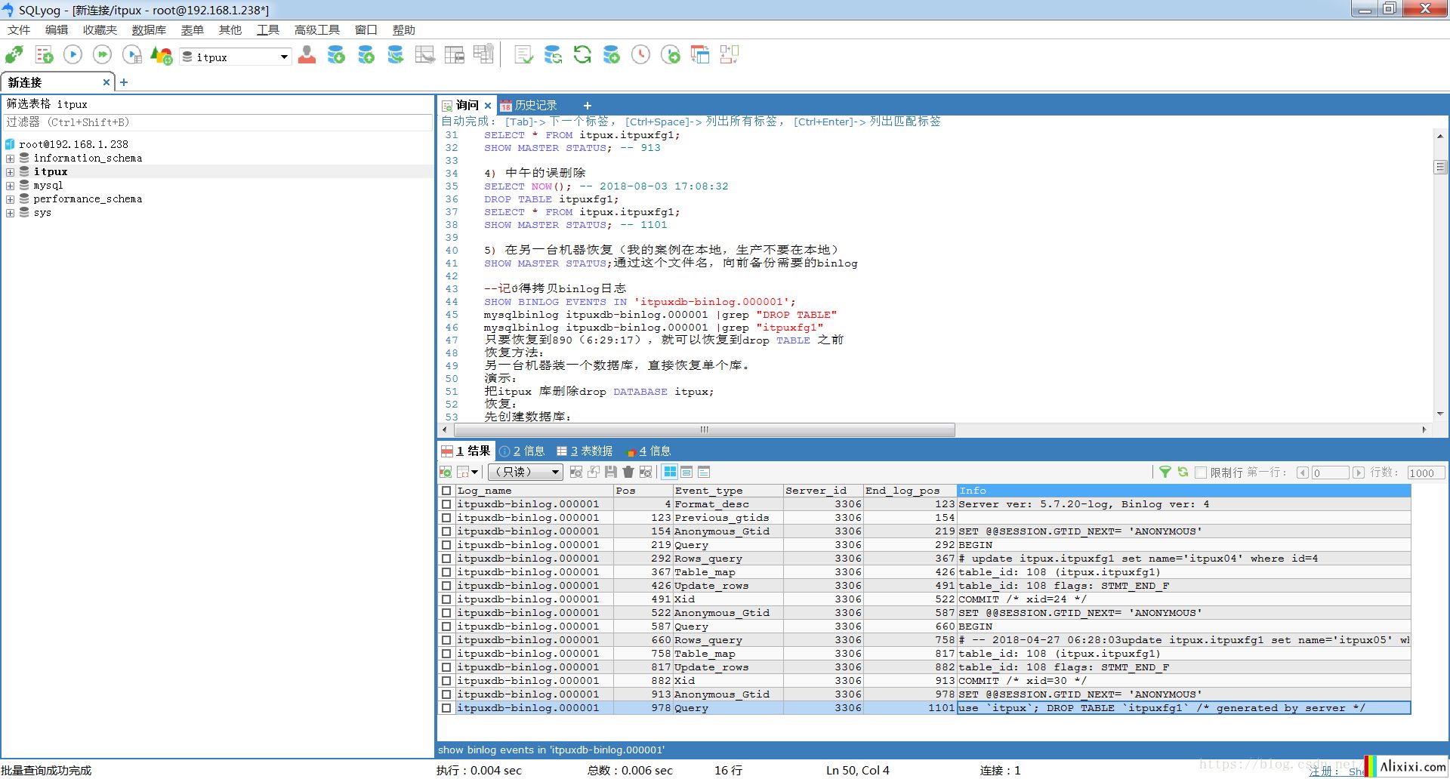1450x779 pixels.
Task: Expand the mysql database tree node
Action: pyautogui.click(x=10, y=186)
